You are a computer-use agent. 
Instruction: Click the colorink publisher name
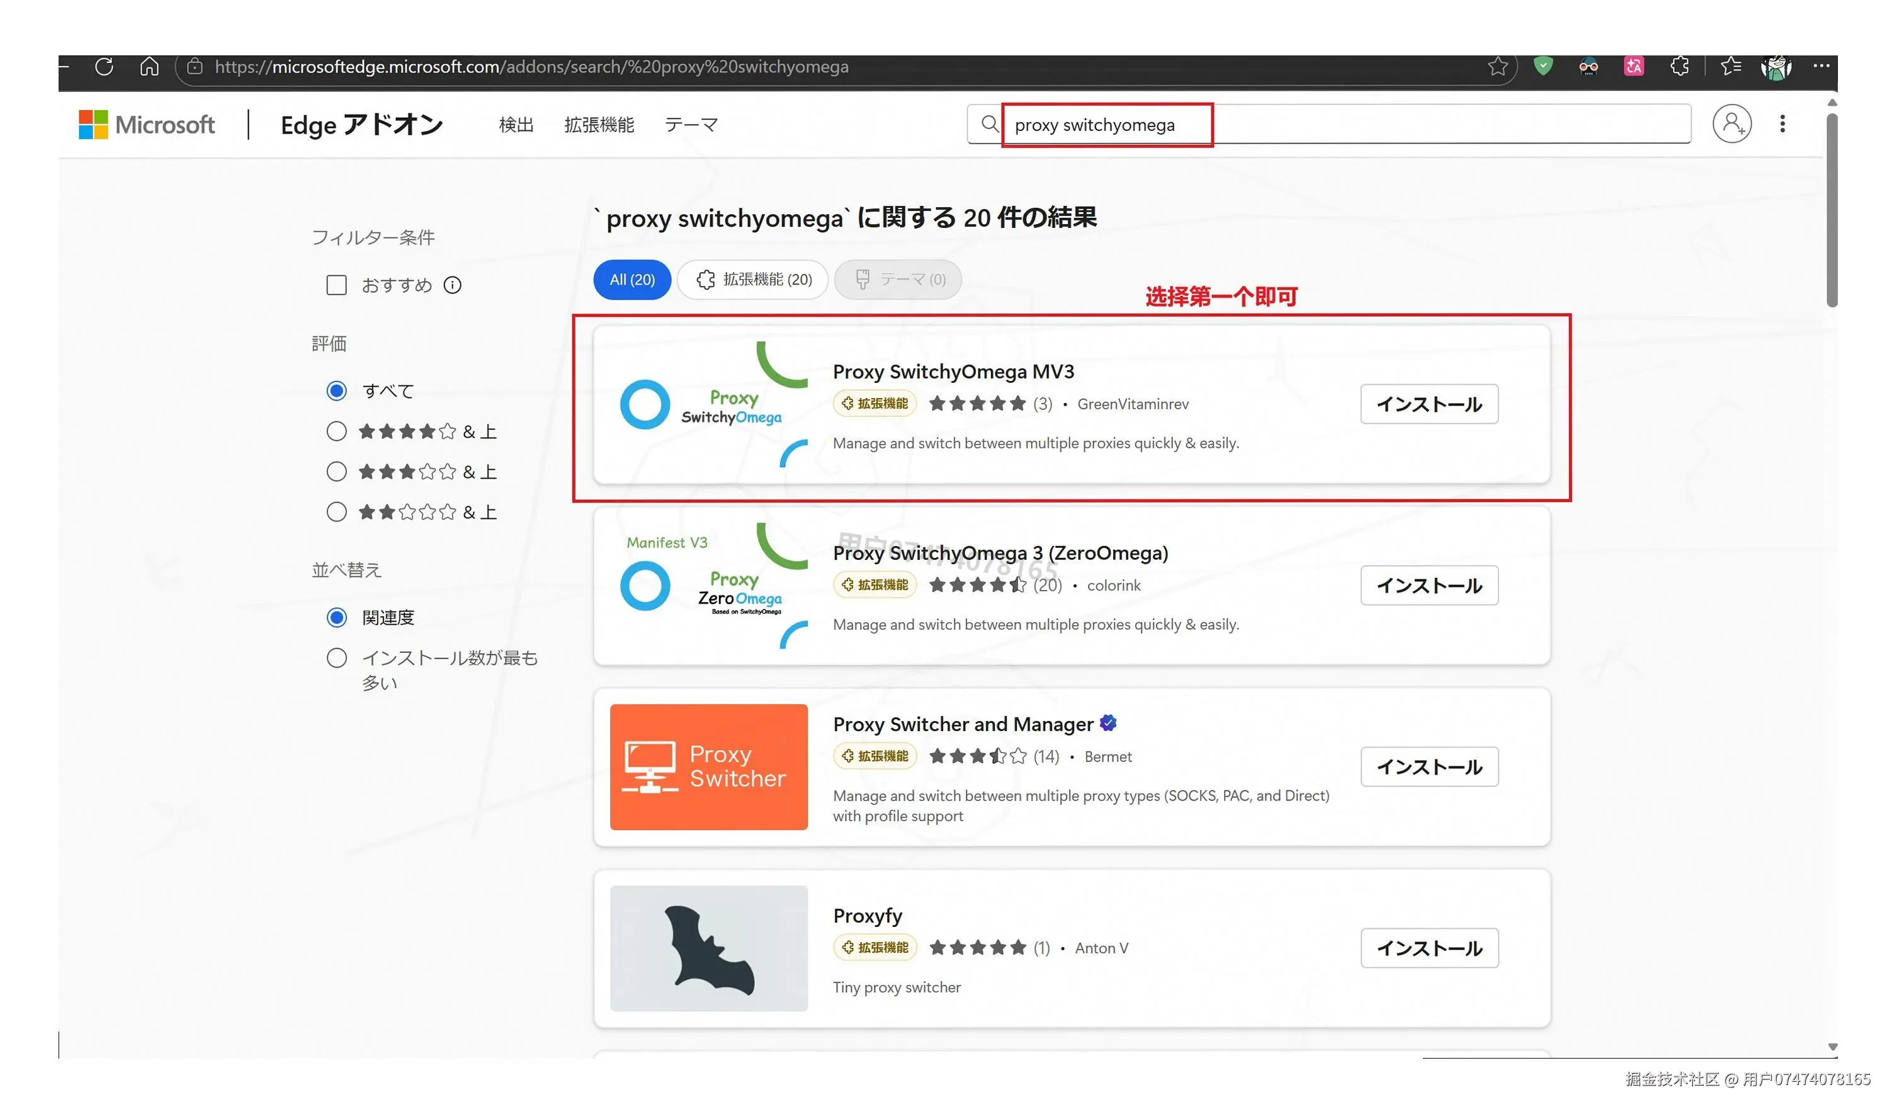click(x=1113, y=586)
